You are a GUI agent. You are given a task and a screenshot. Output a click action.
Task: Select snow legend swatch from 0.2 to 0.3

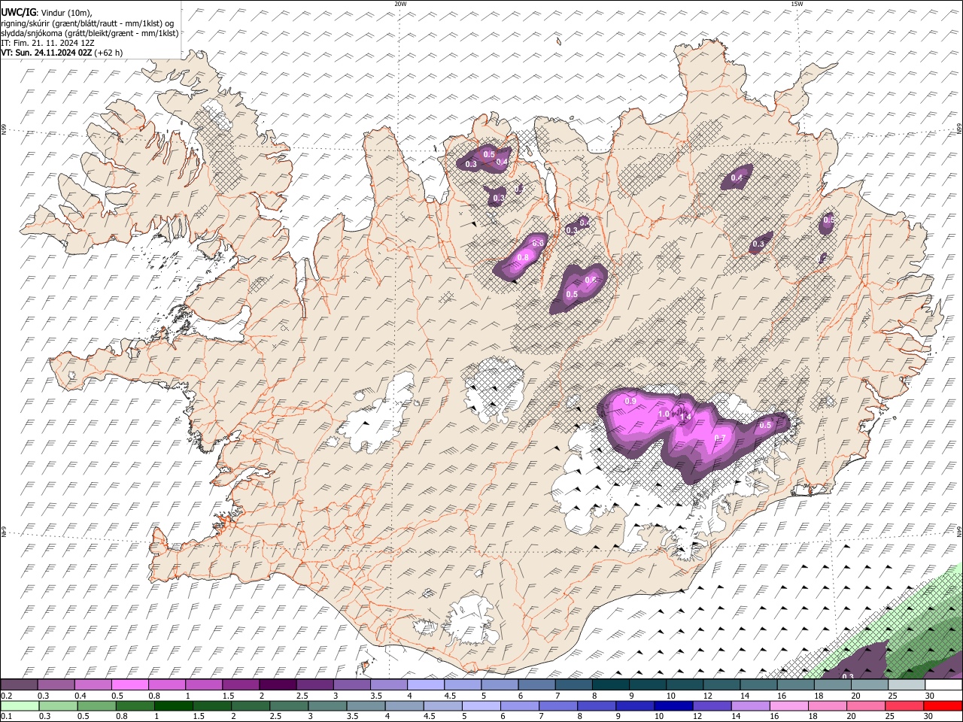(x=19, y=684)
